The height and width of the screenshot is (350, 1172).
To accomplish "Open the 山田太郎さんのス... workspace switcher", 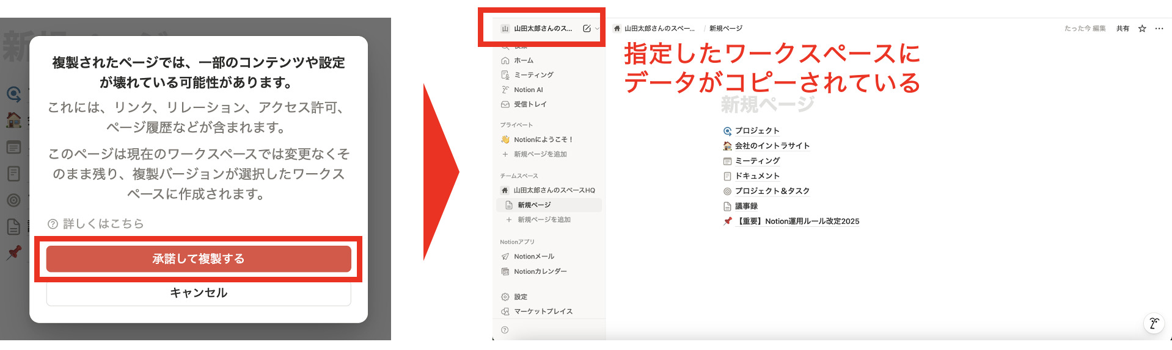I will click(x=537, y=29).
